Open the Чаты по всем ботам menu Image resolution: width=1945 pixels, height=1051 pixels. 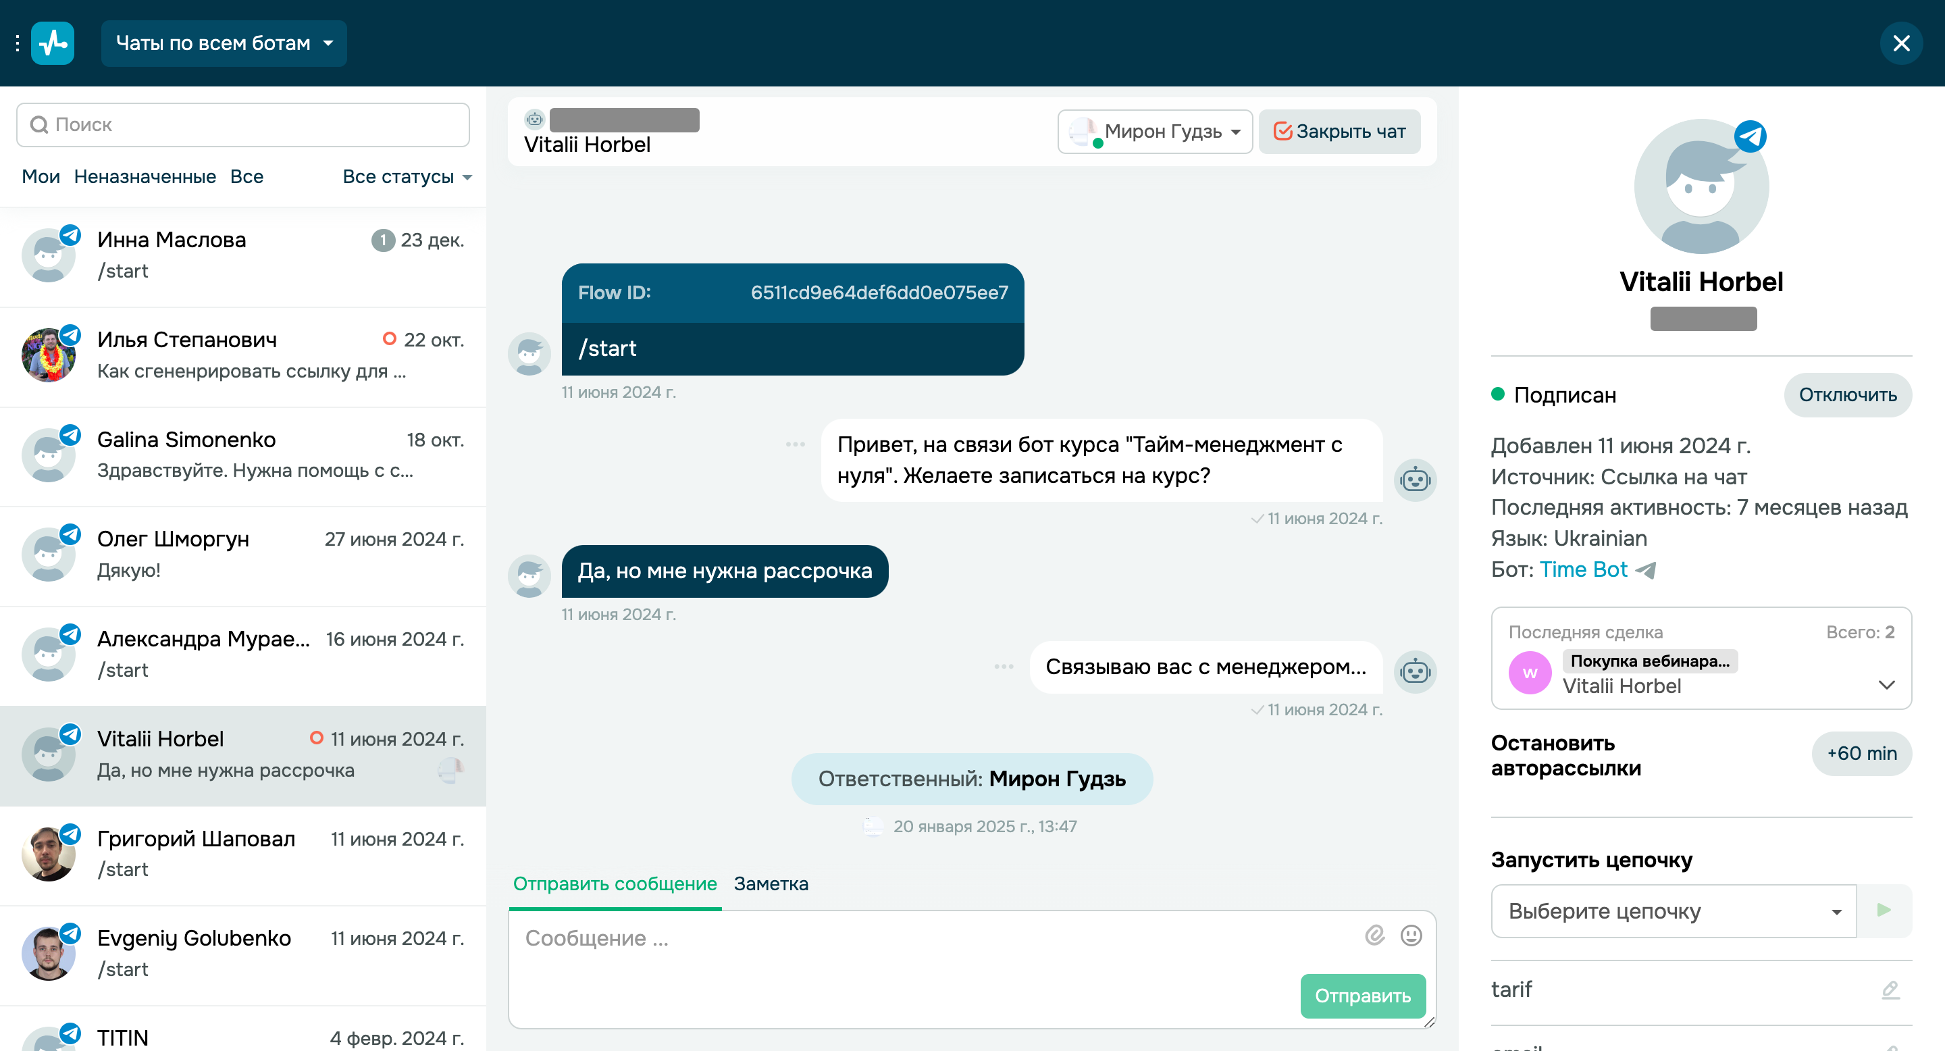click(x=224, y=43)
